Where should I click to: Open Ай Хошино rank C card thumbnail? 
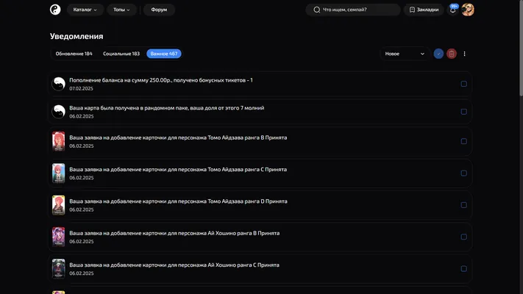pyautogui.click(x=58, y=269)
